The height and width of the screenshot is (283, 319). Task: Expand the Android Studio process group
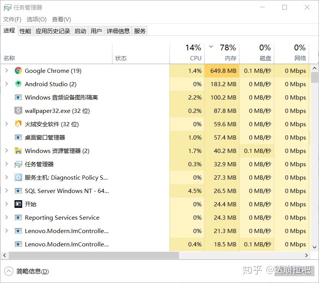tap(7, 84)
